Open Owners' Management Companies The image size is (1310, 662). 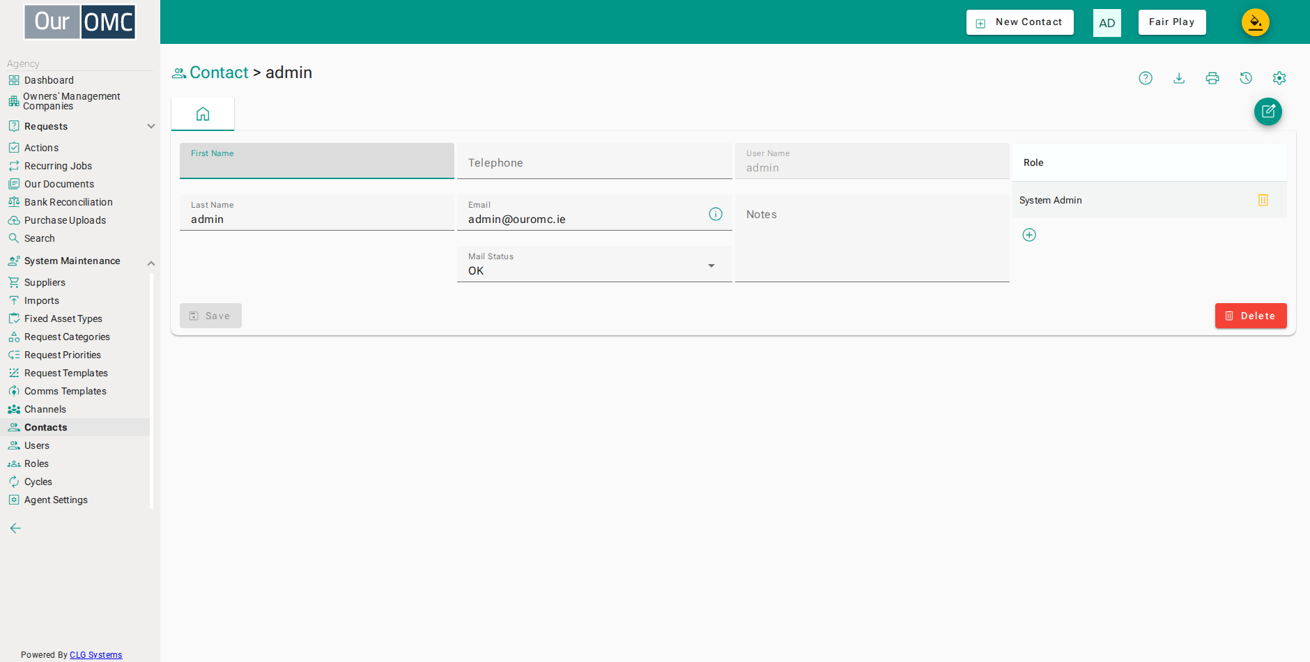71,101
